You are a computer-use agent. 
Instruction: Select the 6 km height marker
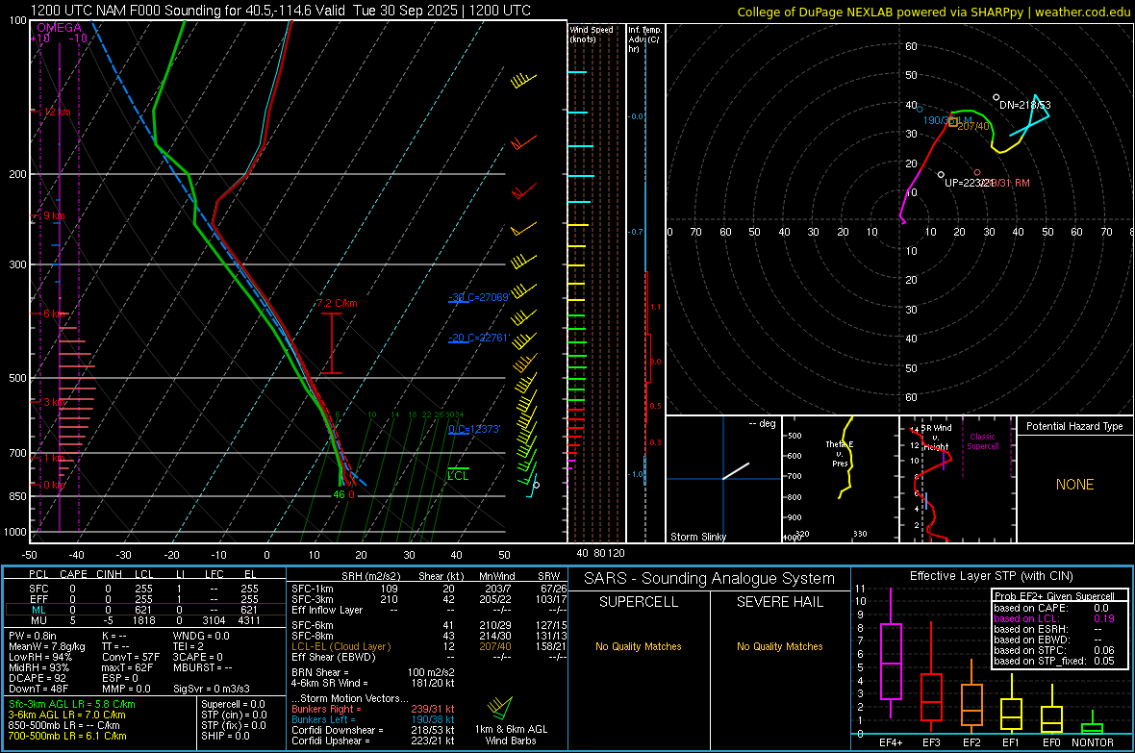(55, 314)
